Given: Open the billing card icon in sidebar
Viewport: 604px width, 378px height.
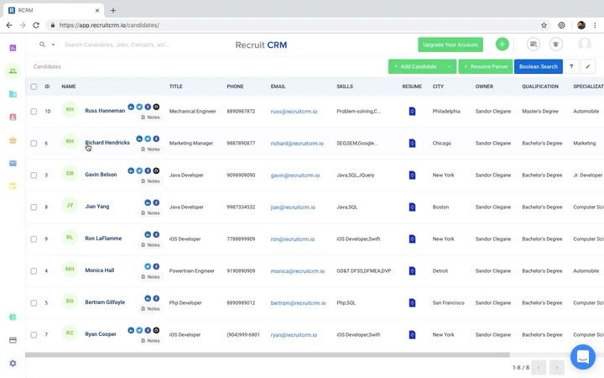Looking at the screenshot, I should 13,340.
